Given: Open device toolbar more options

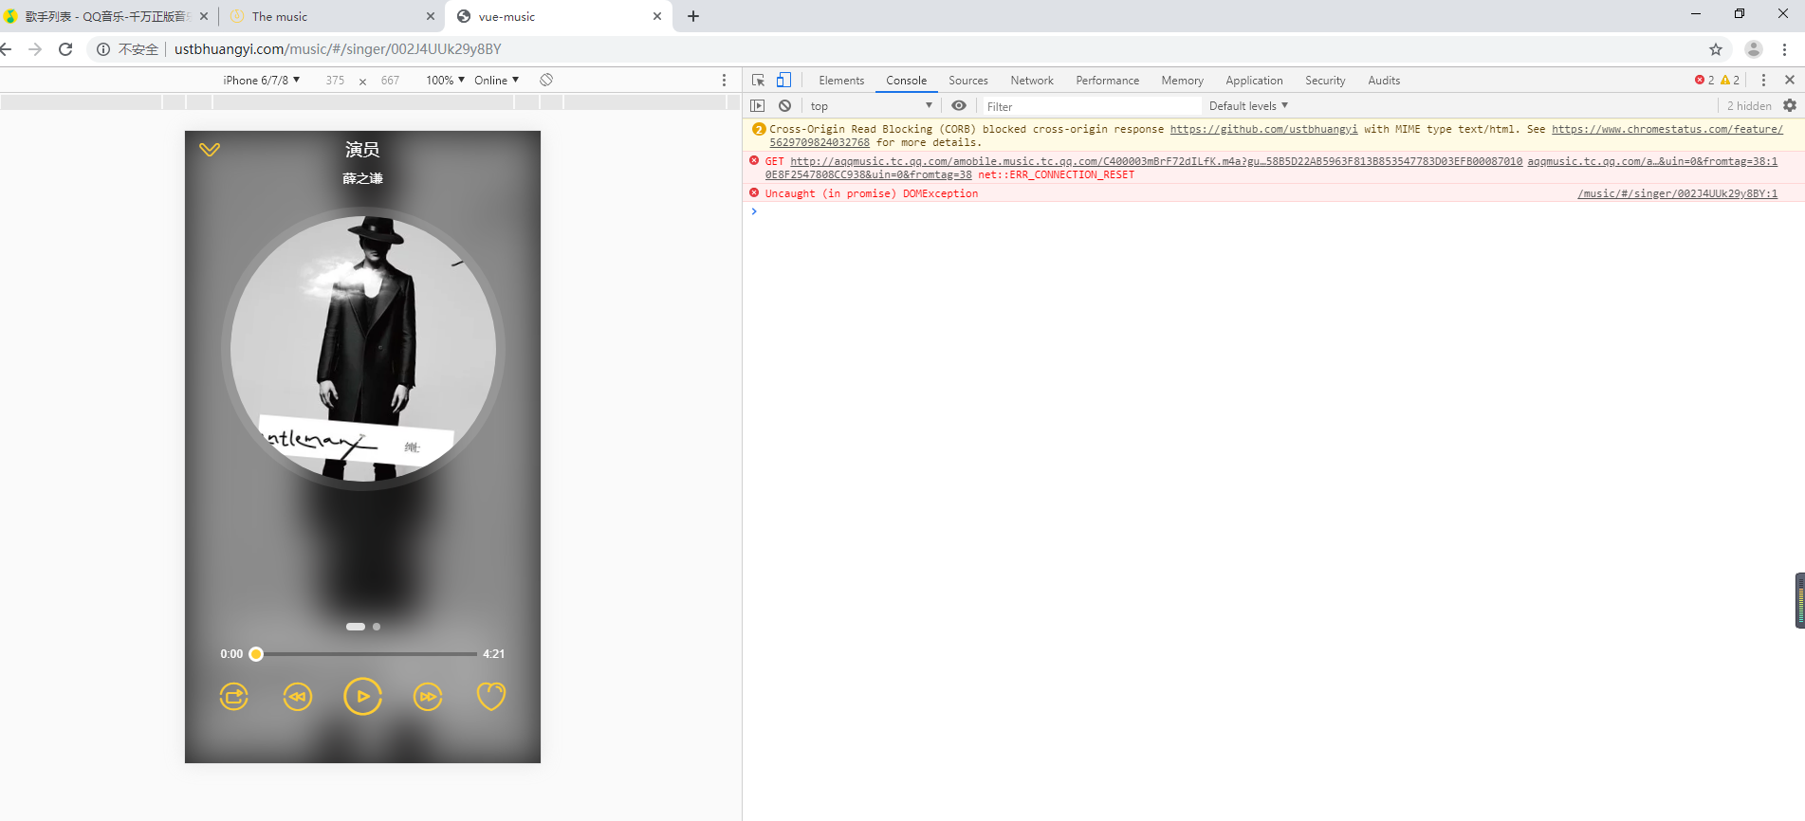Looking at the screenshot, I should (x=725, y=81).
